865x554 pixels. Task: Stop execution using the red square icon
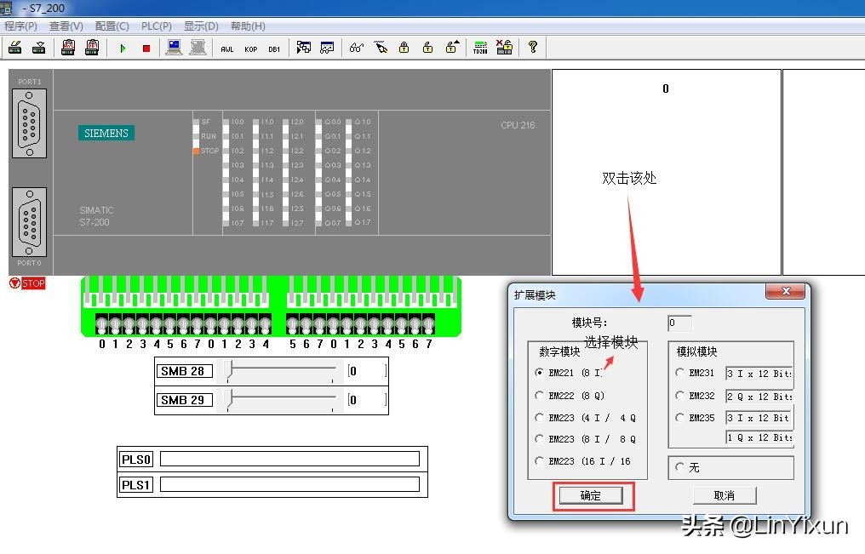tap(145, 49)
